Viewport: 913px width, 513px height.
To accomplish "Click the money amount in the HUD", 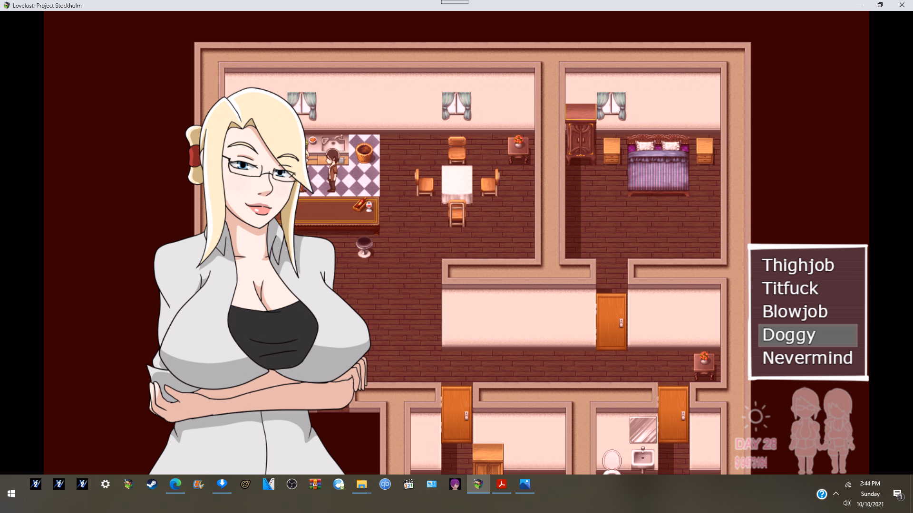I will pyautogui.click(x=751, y=462).
